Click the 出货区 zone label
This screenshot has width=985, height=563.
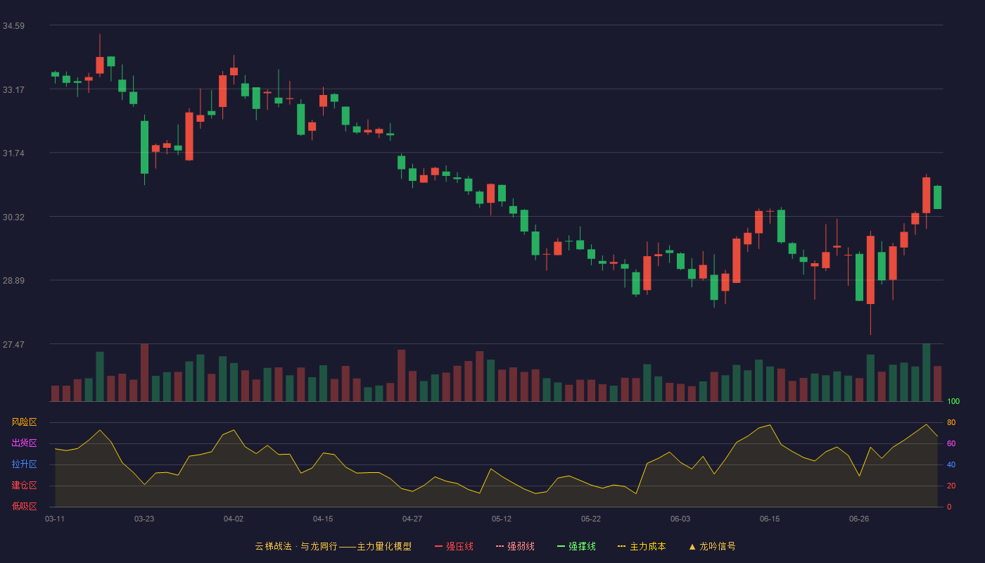(x=24, y=443)
